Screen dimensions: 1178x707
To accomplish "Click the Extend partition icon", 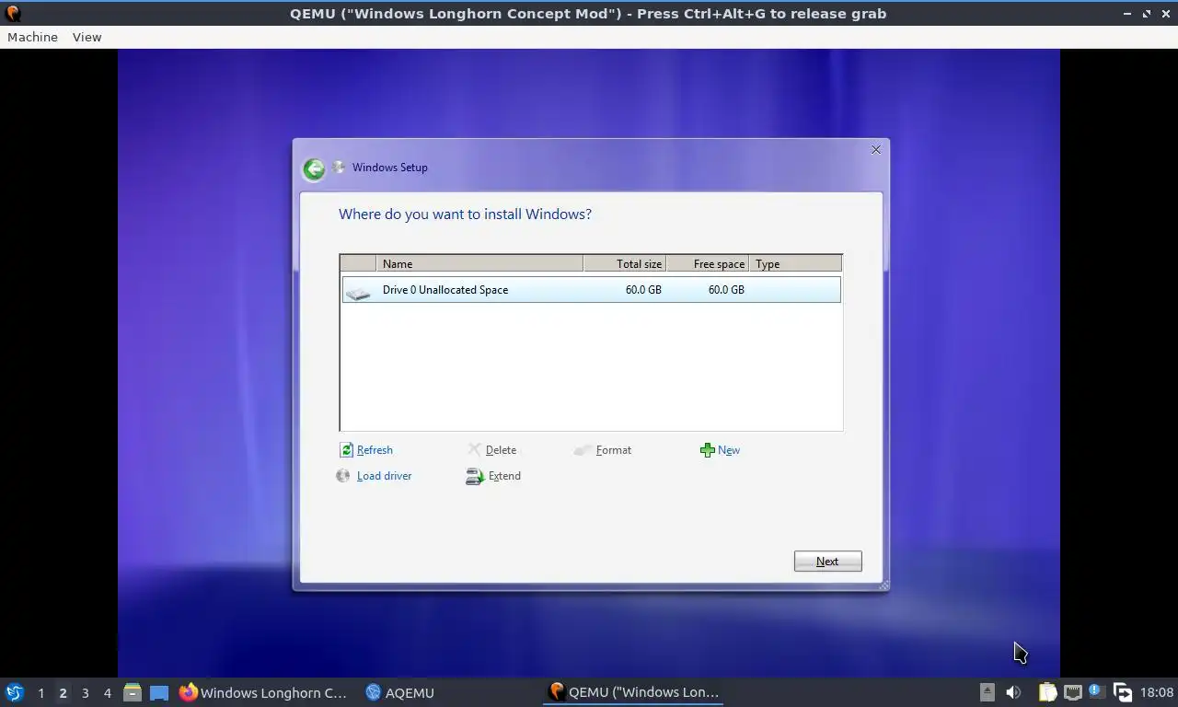I will [475, 477].
